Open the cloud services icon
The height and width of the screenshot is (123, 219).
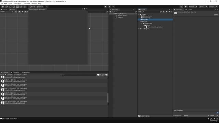(186, 7)
